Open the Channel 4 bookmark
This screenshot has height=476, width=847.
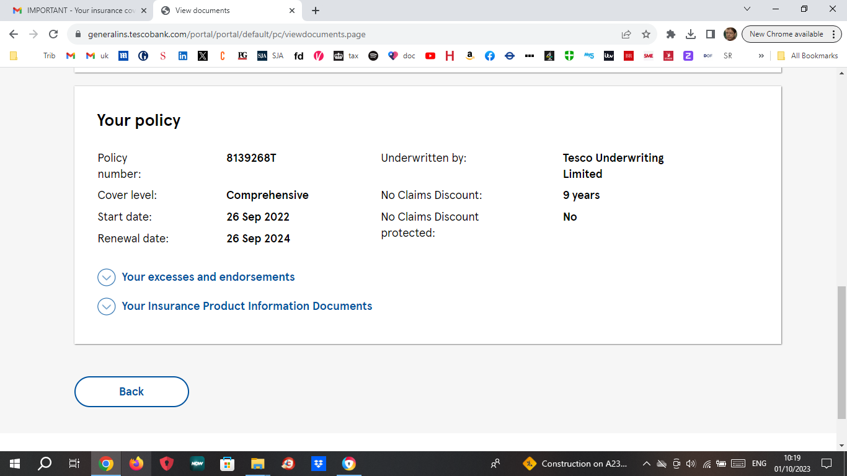(x=549, y=56)
